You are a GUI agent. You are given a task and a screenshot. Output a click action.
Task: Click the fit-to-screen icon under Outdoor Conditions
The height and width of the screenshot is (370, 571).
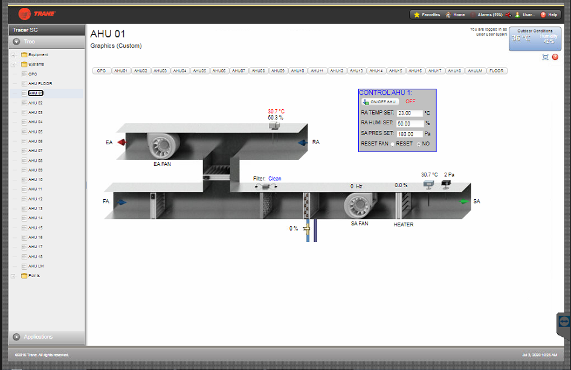pyautogui.click(x=545, y=57)
